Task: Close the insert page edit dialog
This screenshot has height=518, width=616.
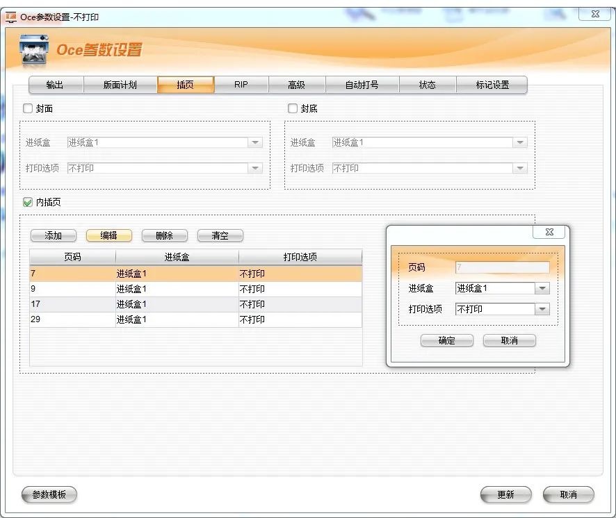Action: click(549, 232)
